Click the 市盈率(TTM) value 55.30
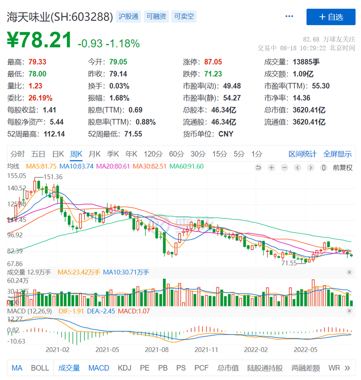361x380 pixels. point(321,86)
